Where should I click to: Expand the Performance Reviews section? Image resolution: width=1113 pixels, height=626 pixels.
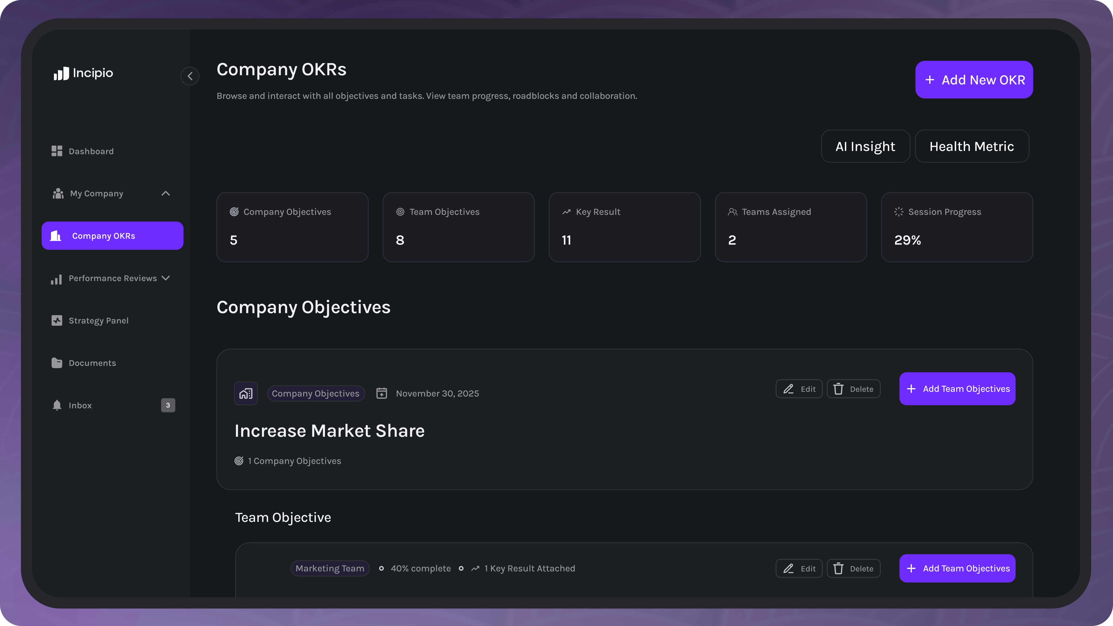166,278
